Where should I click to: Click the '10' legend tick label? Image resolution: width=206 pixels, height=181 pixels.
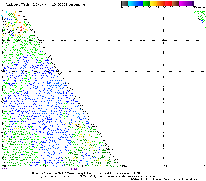click(x=136, y=8)
